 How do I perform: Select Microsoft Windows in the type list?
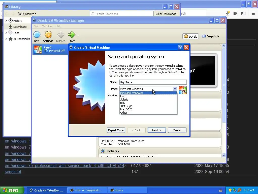click(x=148, y=93)
